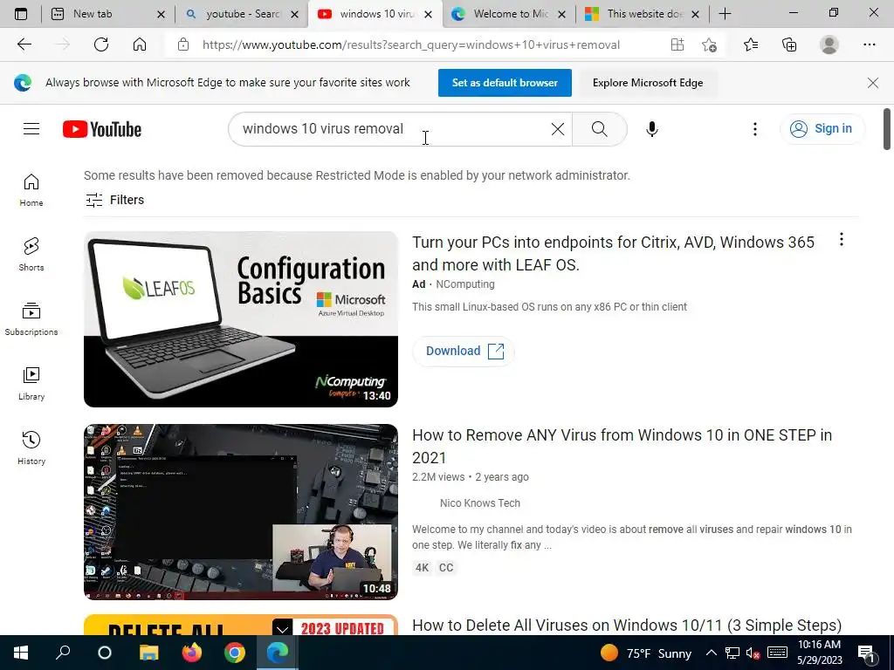Open the LEAF OS ad title link
Screen dimensions: 894x670
613,254
